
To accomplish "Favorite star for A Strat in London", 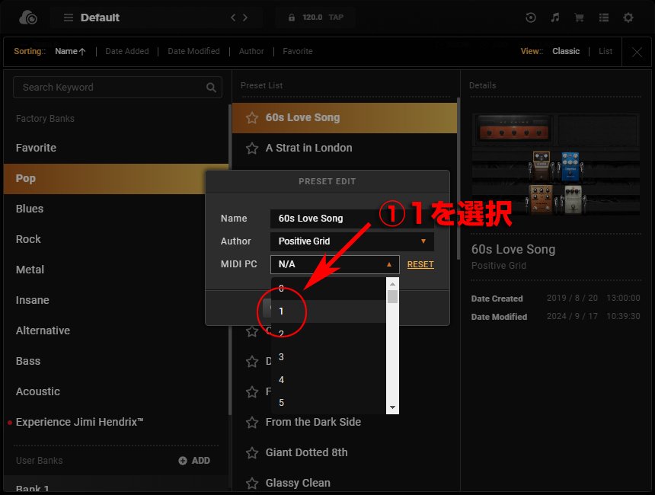I will [252, 148].
